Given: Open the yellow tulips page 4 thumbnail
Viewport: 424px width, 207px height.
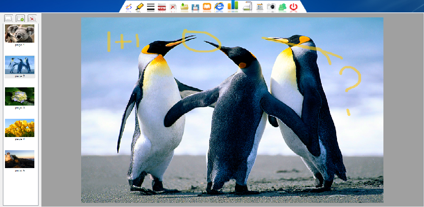Looking at the screenshot, I should click(x=19, y=128).
